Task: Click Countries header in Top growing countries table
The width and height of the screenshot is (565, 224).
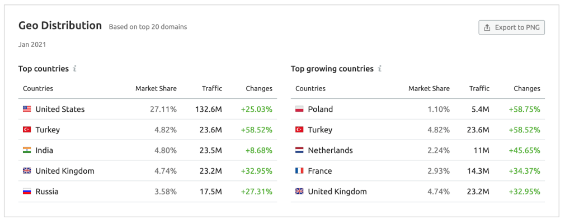Action: pyautogui.click(x=310, y=88)
